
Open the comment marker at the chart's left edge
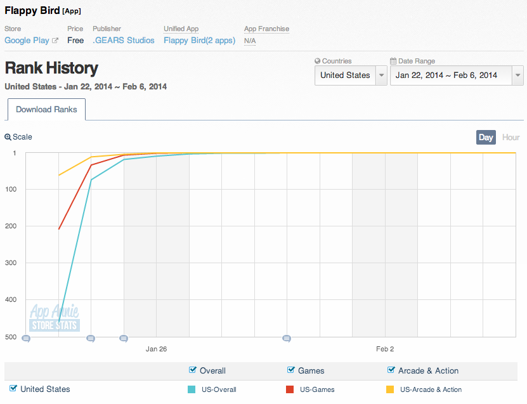tap(26, 338)
